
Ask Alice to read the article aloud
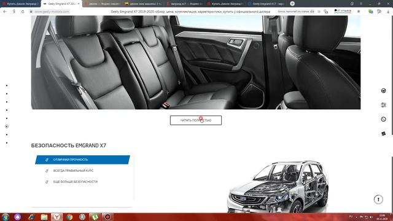click(296, 12)
